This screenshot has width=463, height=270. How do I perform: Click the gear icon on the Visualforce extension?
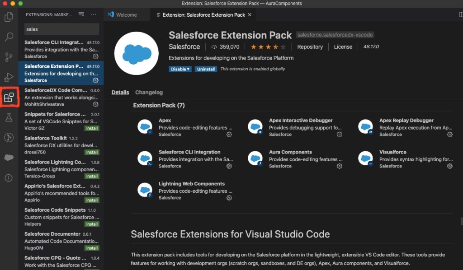(x=449, y=166)
